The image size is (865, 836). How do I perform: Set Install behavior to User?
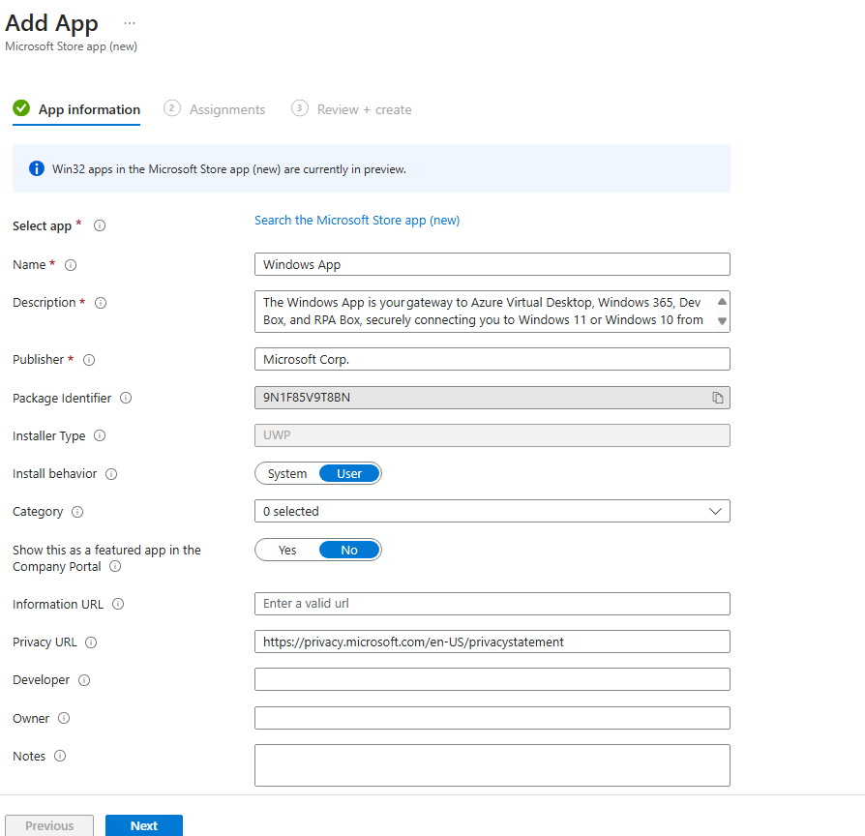coord(349,473)
